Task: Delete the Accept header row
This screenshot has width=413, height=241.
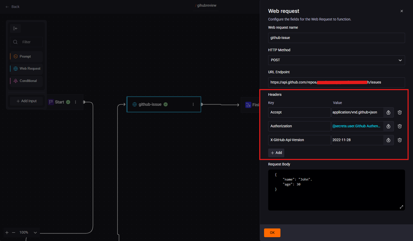Action: coord(399,112)
